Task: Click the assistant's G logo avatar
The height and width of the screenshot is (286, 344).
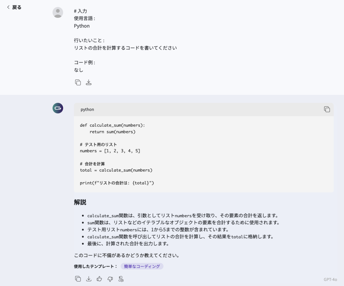Action: pyautogui.click(x=58, y=108)
